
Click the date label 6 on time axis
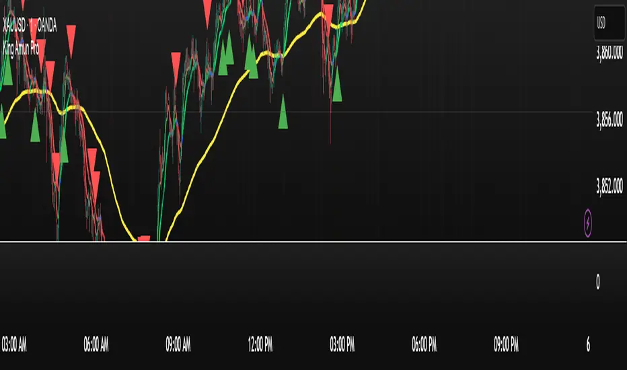coord(588,344)
